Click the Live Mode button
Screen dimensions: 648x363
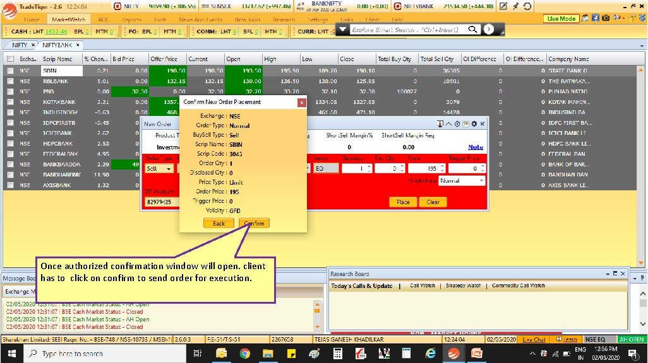pyautogui.click(x=561, y=18)
